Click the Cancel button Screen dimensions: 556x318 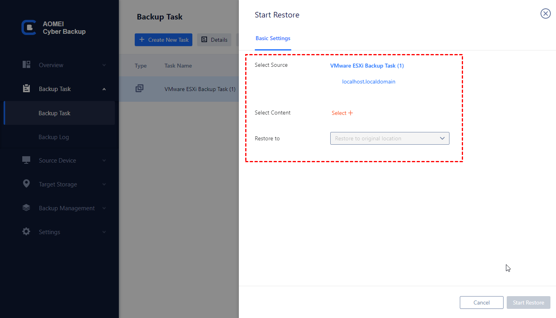pyautogui.click(x=482, y=302)
